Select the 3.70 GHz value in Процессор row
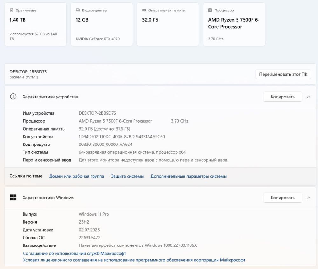This screenshot has width=318, height=269. coord(179,121)
